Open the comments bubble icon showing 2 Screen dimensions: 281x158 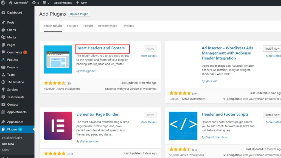(44, 3)
